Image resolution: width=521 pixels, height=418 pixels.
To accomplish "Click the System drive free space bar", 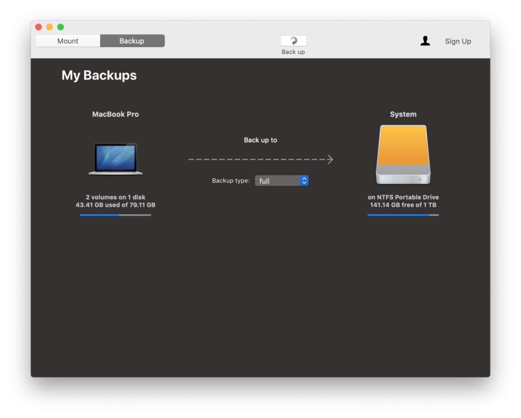I will pyautogui.click(x=403, y=215).
